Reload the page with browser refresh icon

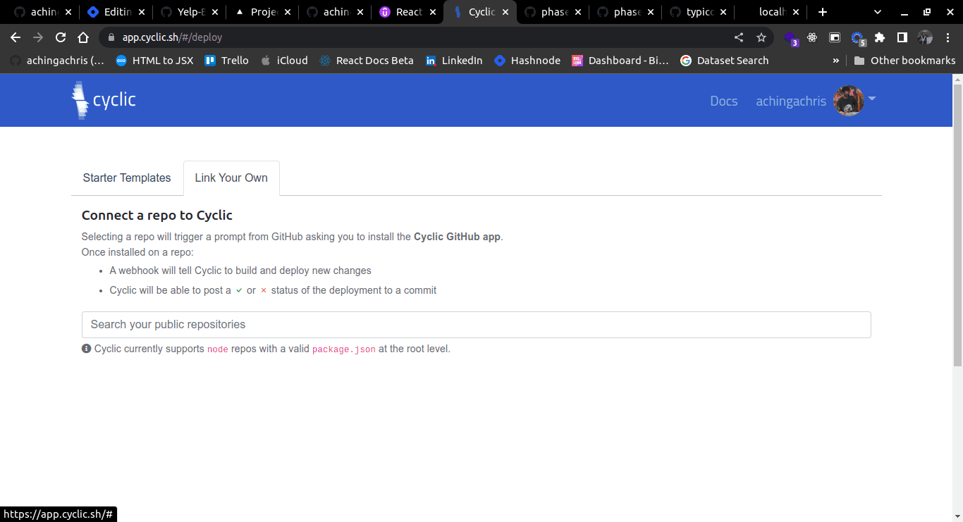click(x=61, y=37)
